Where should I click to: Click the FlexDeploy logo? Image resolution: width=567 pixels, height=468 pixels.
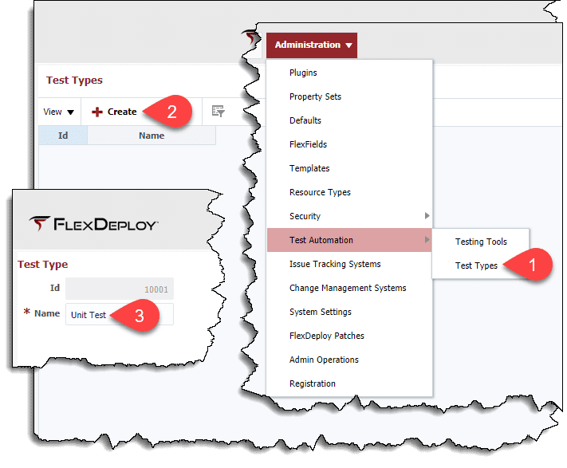pyautogui.click(x=93, y=224)
